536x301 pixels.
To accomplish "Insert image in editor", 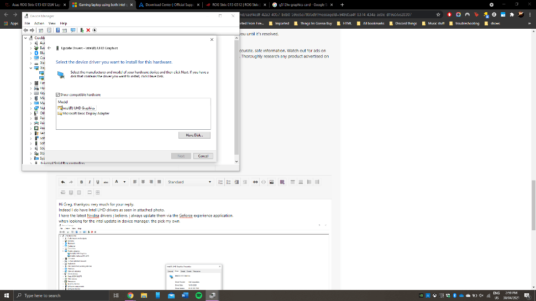I will pyautogui.click(x=272, y=182).
